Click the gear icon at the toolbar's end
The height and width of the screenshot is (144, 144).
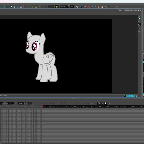coord(117,7)
